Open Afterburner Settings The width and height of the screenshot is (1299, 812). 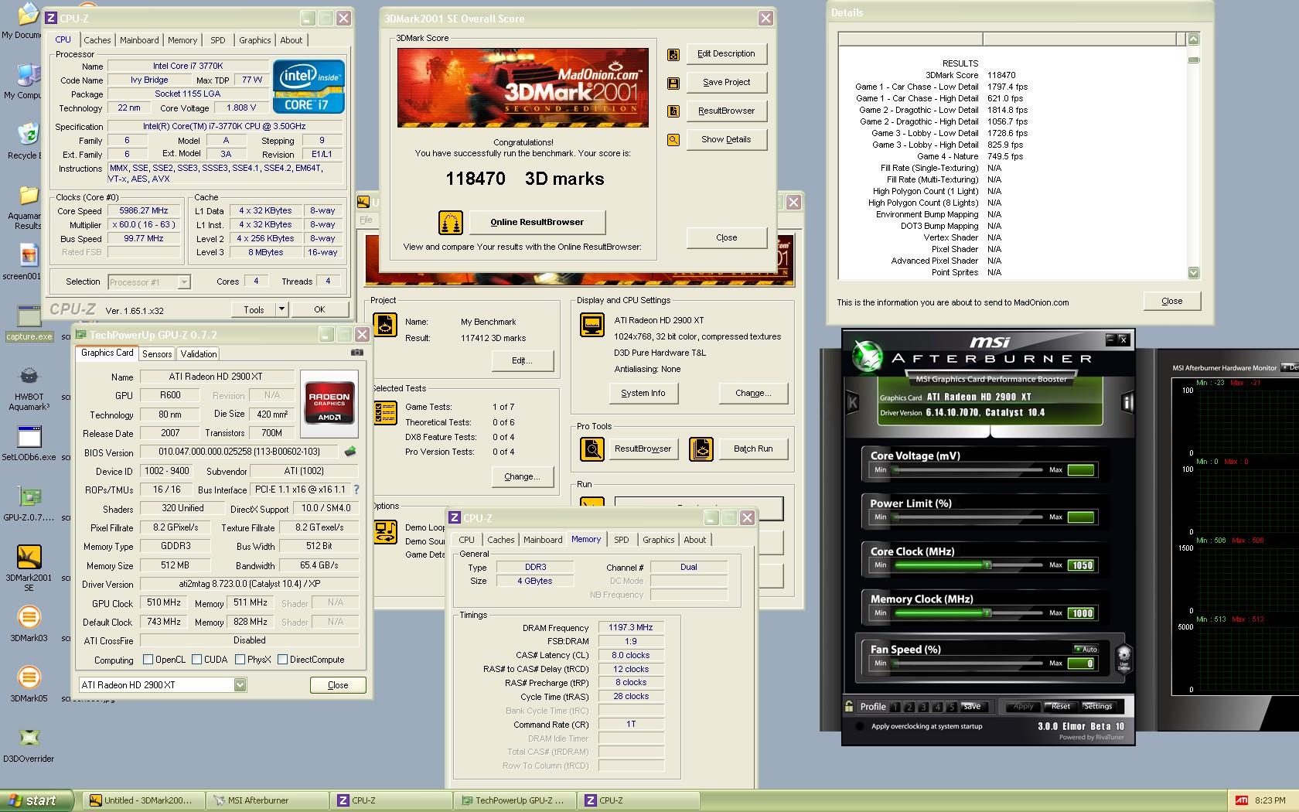(1098, 707)
